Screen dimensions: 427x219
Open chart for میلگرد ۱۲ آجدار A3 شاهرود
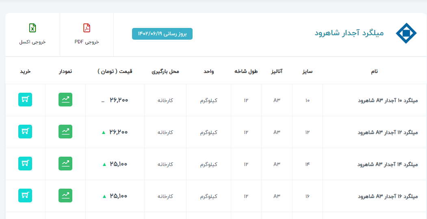tap(65, 132)
